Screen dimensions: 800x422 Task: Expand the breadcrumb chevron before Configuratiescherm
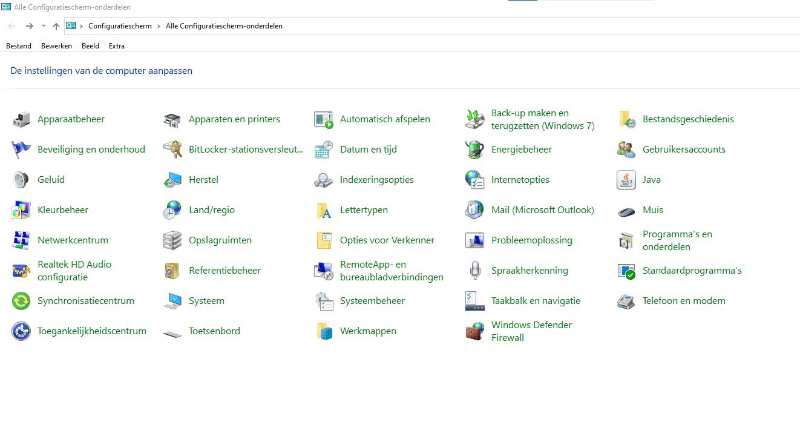81,26
